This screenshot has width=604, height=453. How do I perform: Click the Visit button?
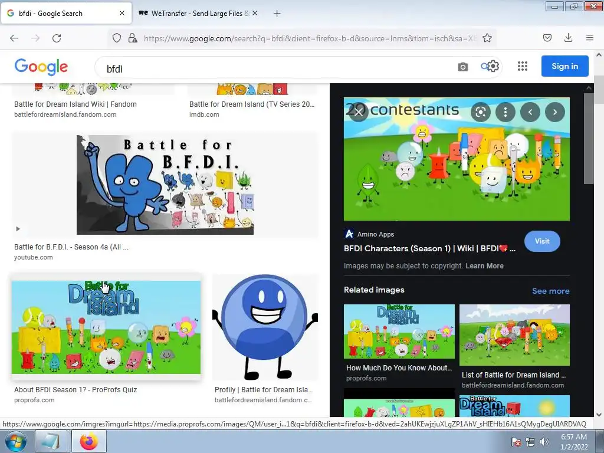[542, 241]
